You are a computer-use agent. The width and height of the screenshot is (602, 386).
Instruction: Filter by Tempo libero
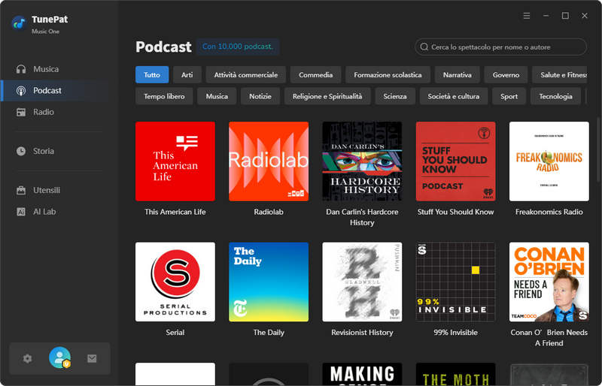pos(164,96)
